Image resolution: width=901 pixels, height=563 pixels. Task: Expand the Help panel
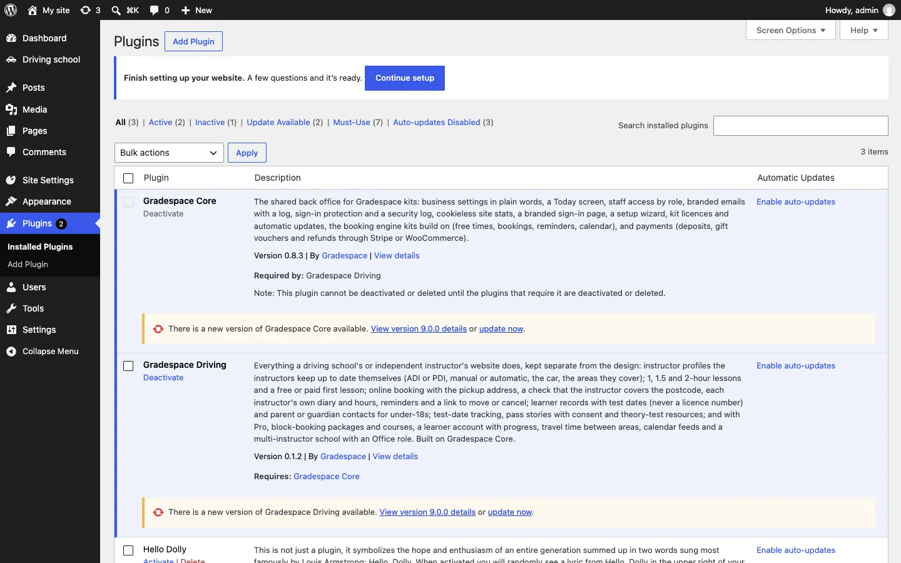(x=864, y=30)
